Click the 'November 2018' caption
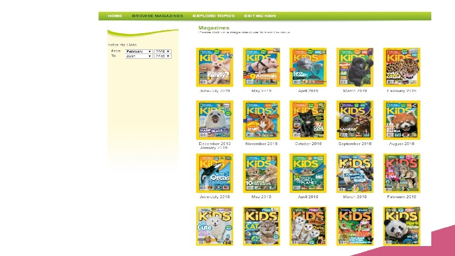Viewport: 455px width, 256px height. tap(262, 144)
